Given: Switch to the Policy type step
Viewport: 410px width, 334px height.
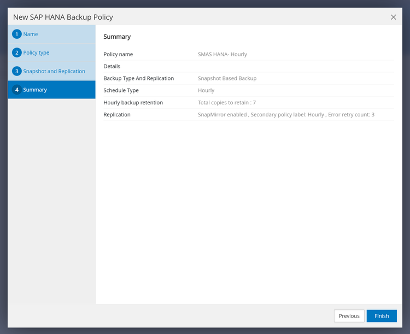Looking at the screenshot, I should coord(51,52).
